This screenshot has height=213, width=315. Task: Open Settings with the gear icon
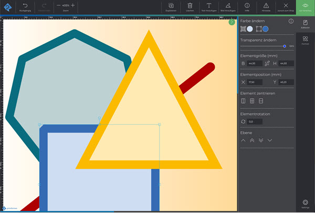(306, 204)
